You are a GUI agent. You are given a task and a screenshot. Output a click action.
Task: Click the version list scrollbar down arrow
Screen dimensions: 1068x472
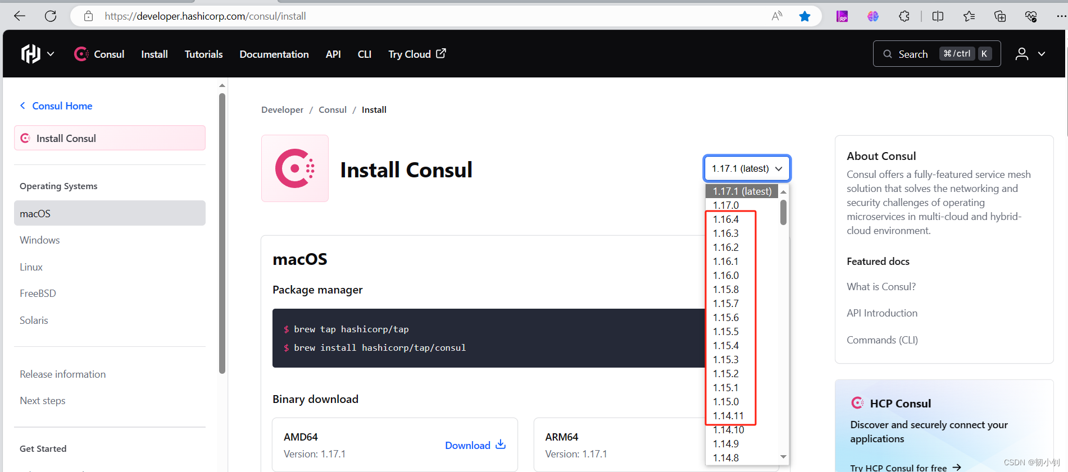(x=783, y=457)
